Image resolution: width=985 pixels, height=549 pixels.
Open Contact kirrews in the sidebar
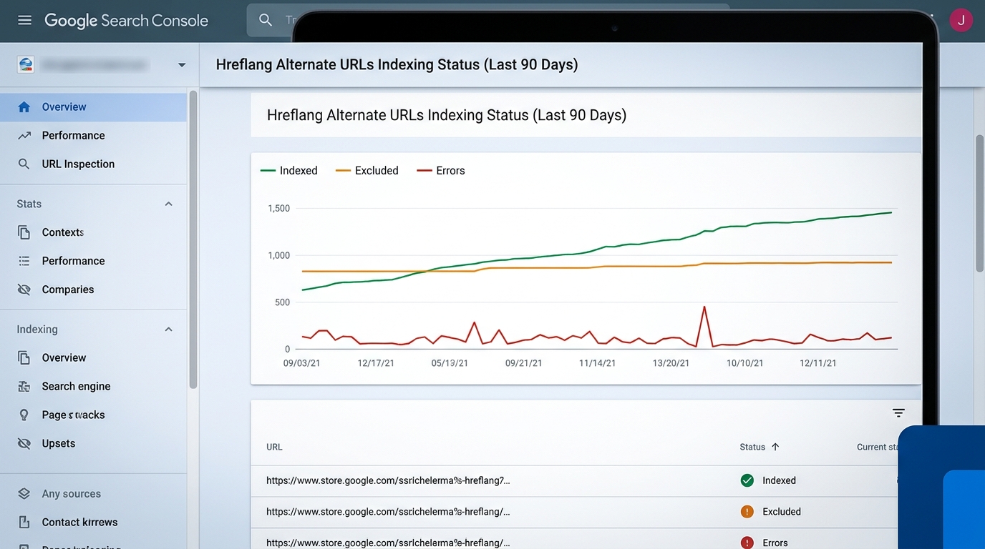[93, 523]
